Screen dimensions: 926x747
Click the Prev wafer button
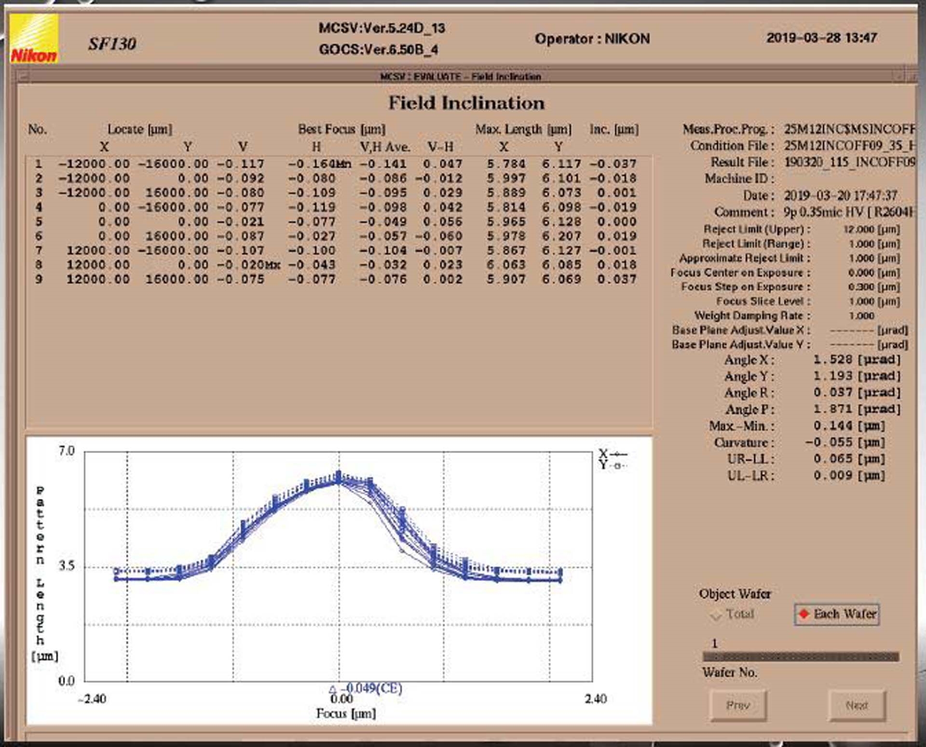(738, 706)
